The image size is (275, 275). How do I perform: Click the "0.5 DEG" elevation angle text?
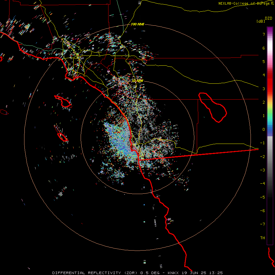150,273
